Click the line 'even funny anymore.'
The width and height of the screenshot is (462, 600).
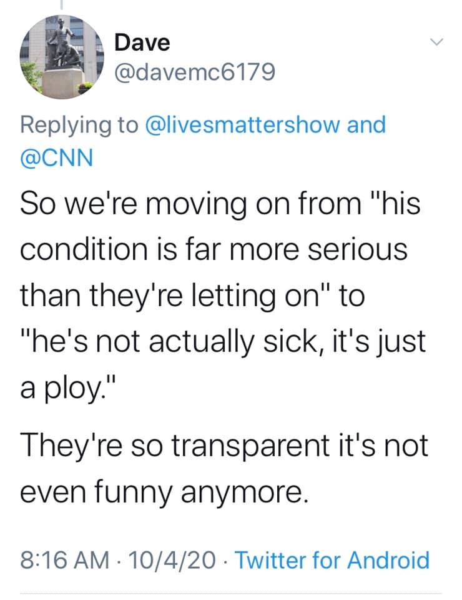point(164,493)
